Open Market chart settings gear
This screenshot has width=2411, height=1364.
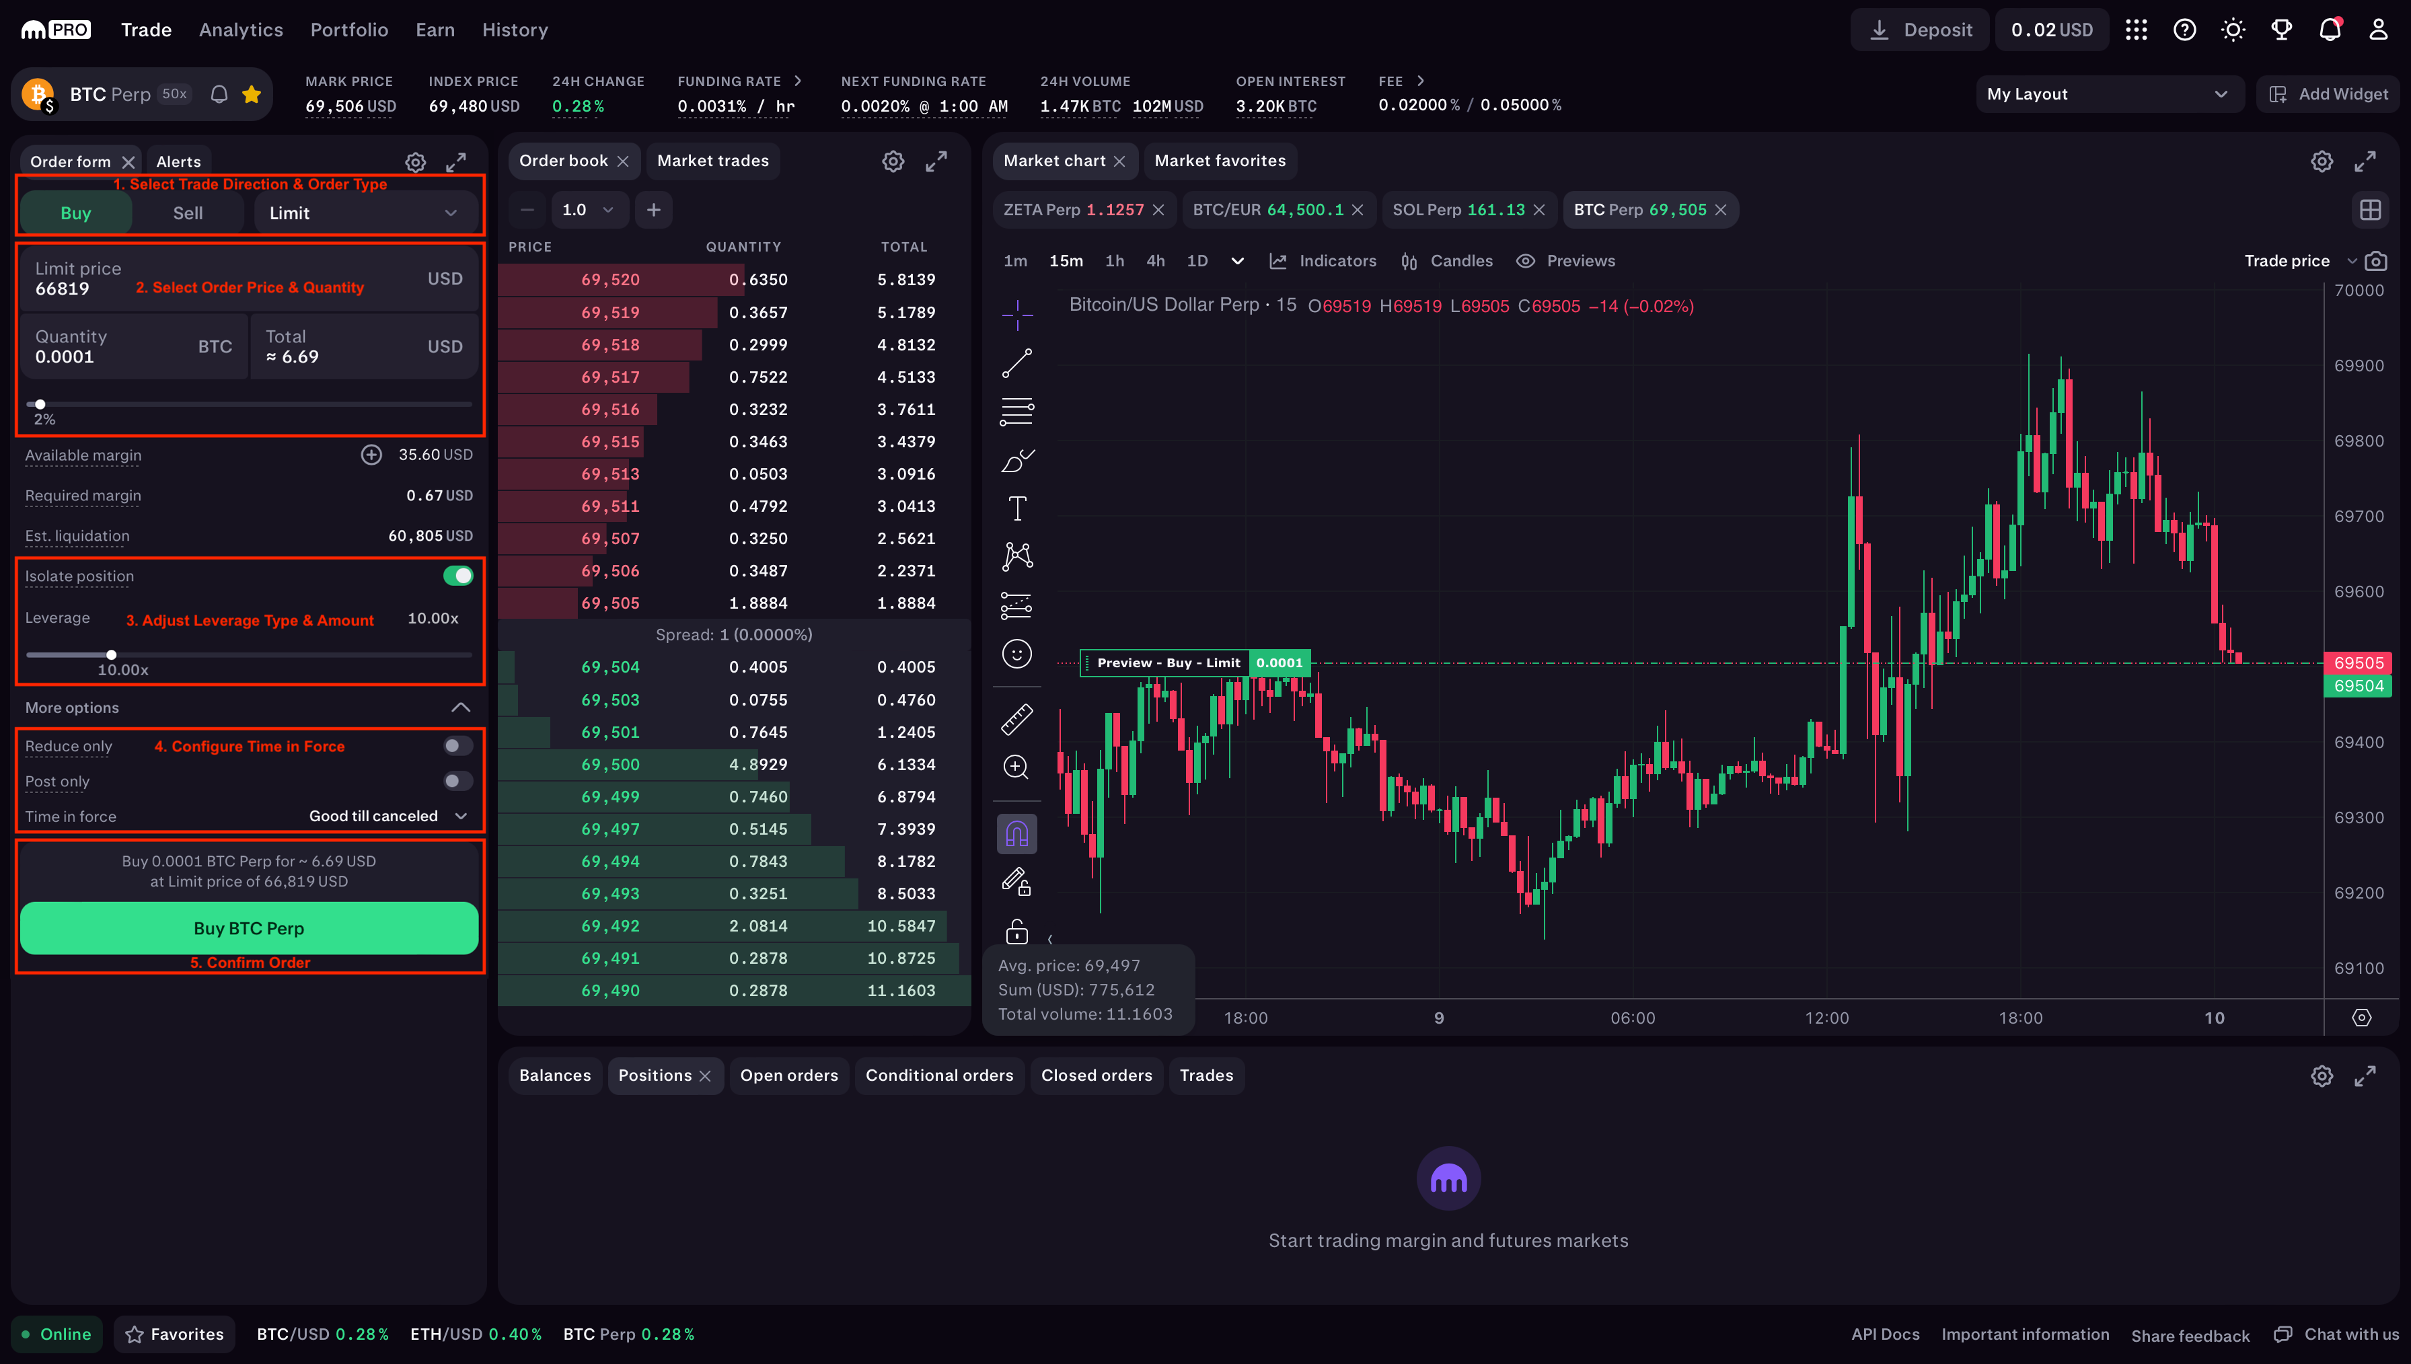(2321, 161)
